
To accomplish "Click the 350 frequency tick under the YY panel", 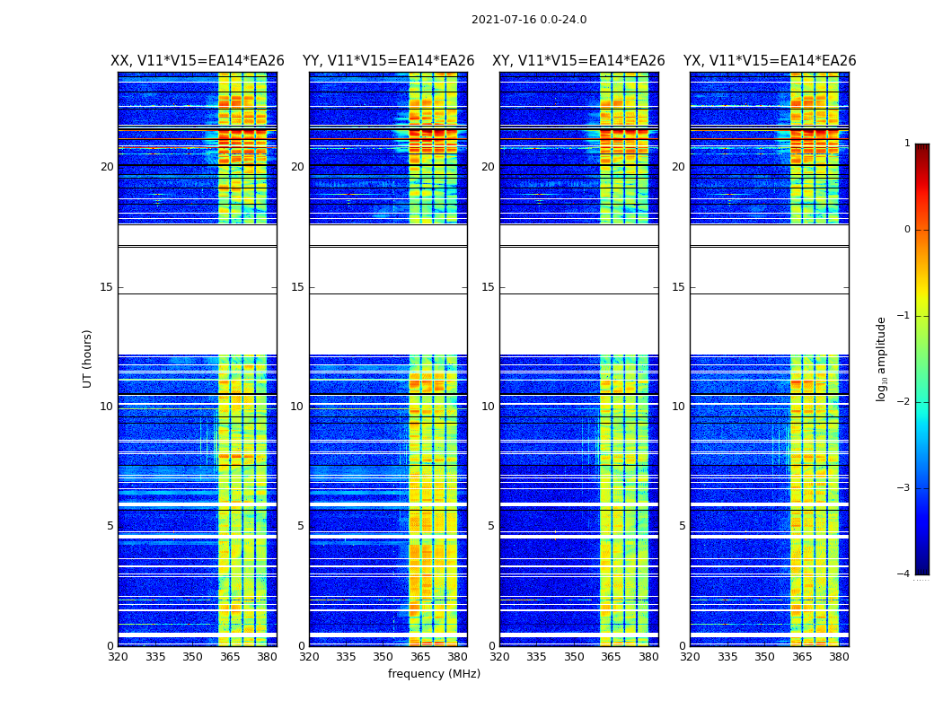I will point(383,657).
